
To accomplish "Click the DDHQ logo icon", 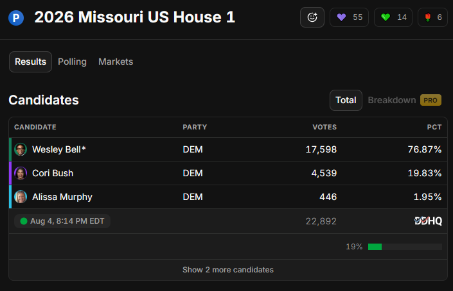I will tap(428, 221).
